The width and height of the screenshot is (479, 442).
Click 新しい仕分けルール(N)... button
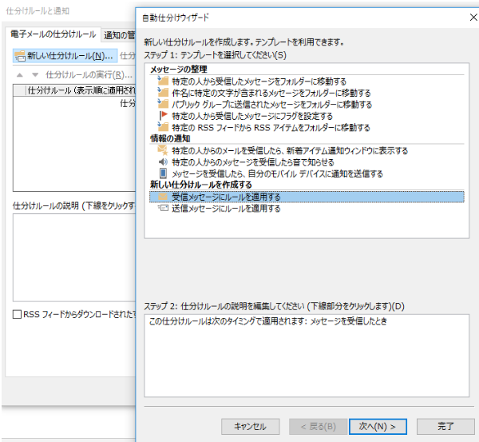65,56
